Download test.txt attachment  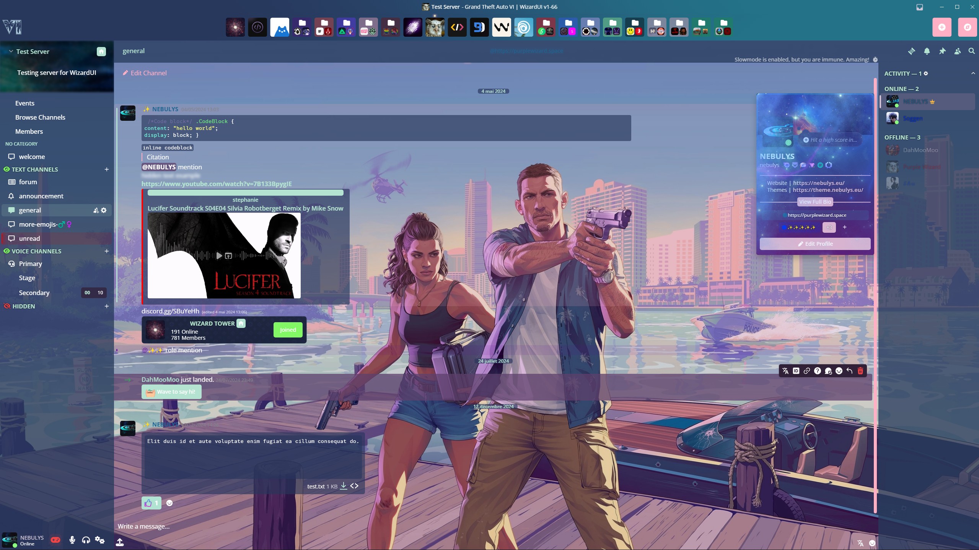[x=344, y=486]
